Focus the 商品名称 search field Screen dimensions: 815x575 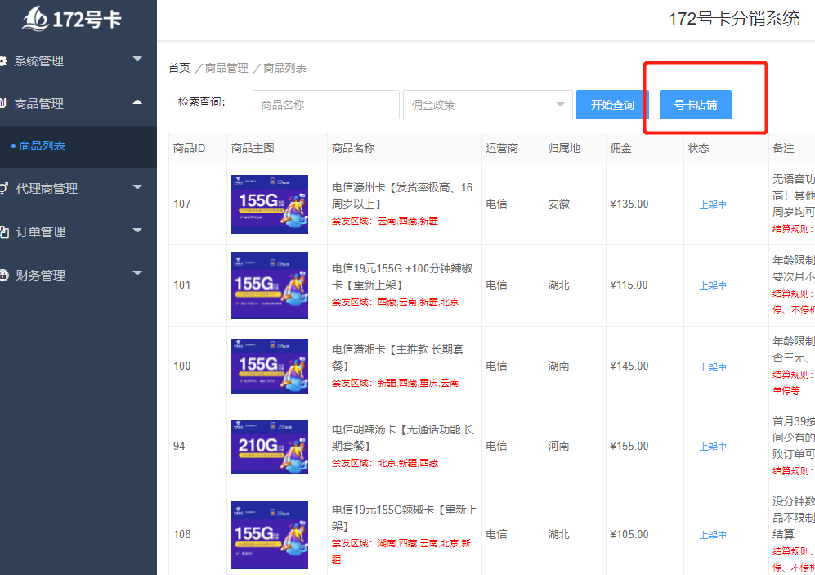[326, 105]
